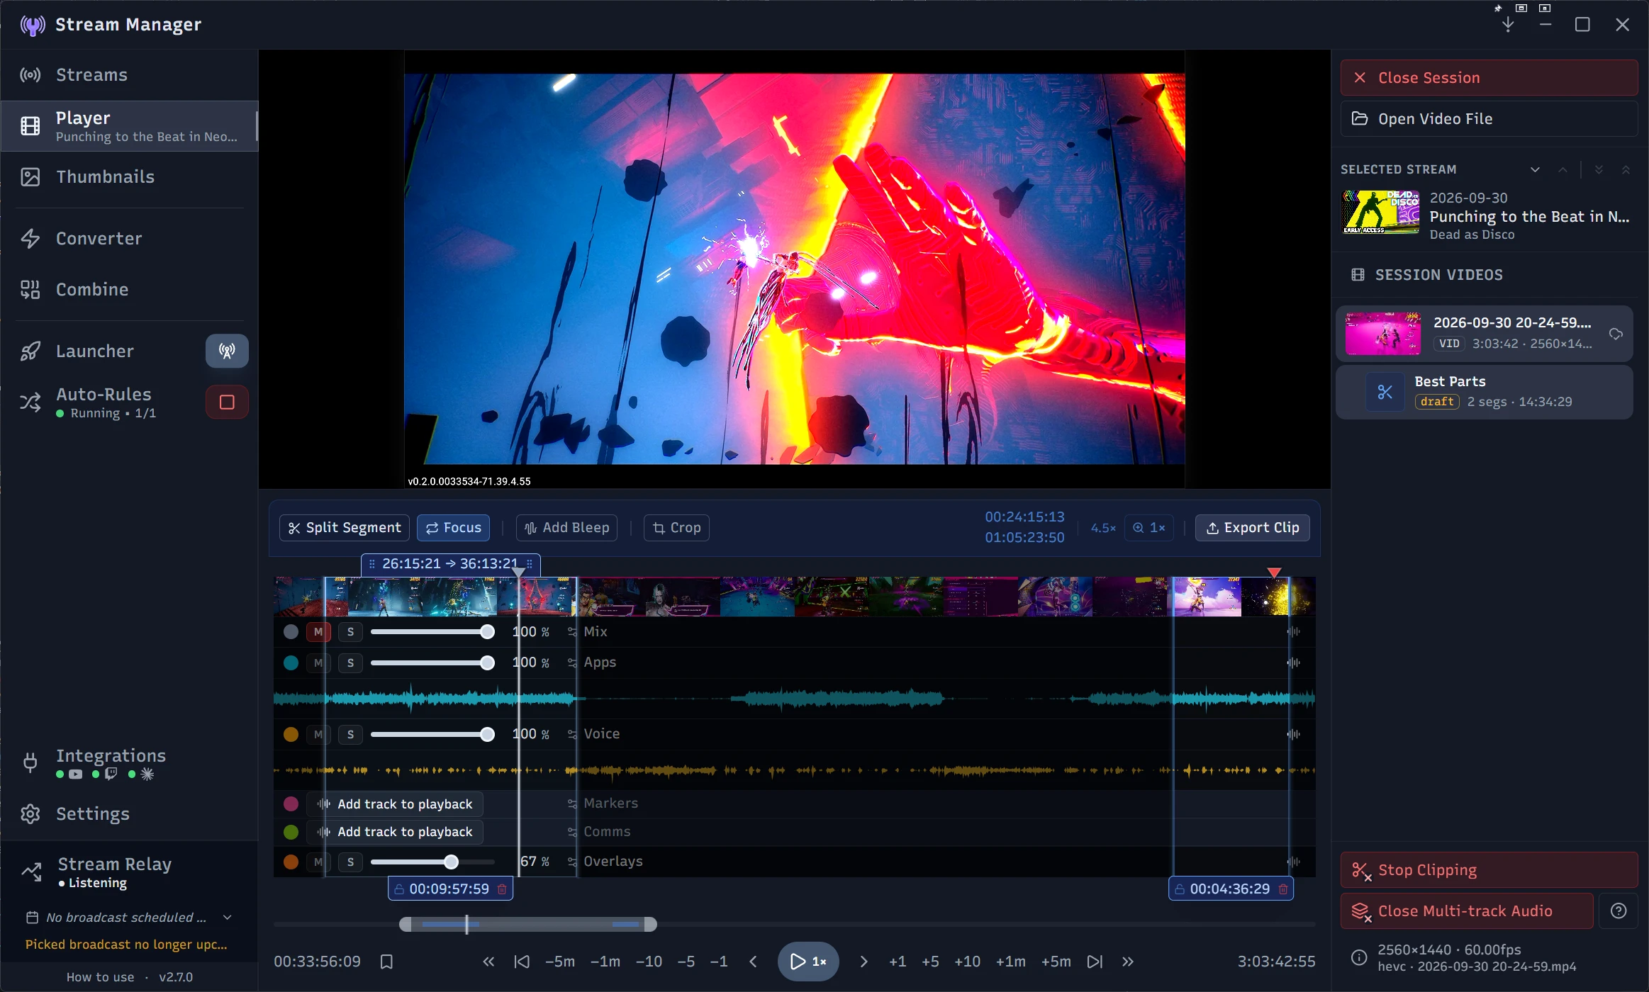This screenshot has height=992, width=1649.
Task: Click the waveform icon on Mix track
Action: tap(1294, 631)
